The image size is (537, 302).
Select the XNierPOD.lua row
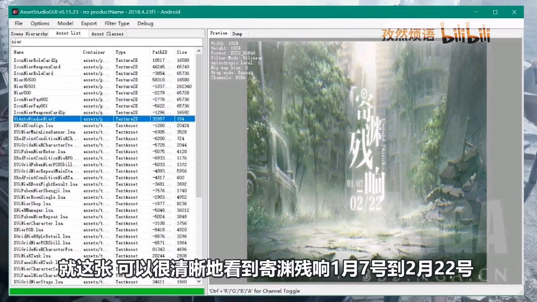point(103,230)
